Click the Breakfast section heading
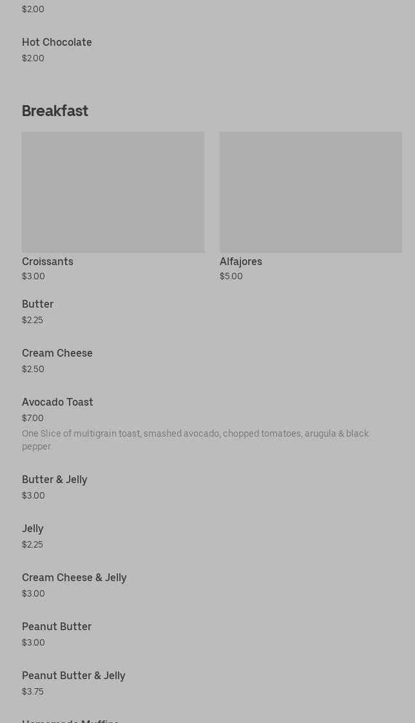The width and height of the screenshot is (415, 723). [55, 111]
